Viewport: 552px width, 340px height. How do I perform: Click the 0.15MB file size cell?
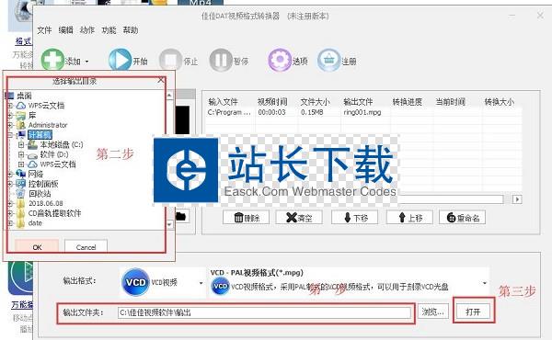click(312, 112)
